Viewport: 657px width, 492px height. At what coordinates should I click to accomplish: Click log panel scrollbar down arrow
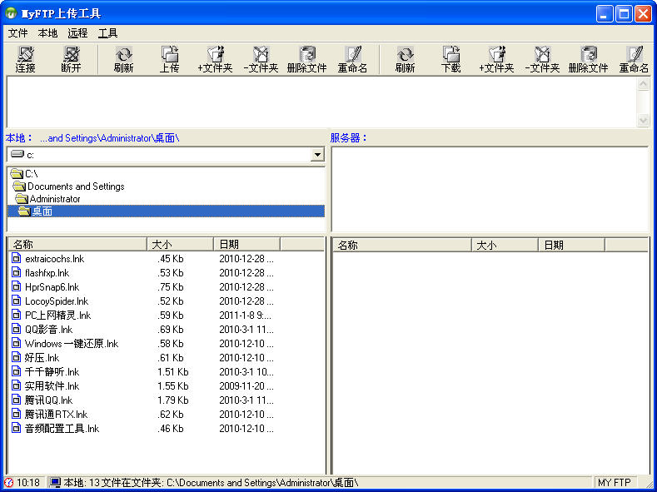[x=642, y=120]
